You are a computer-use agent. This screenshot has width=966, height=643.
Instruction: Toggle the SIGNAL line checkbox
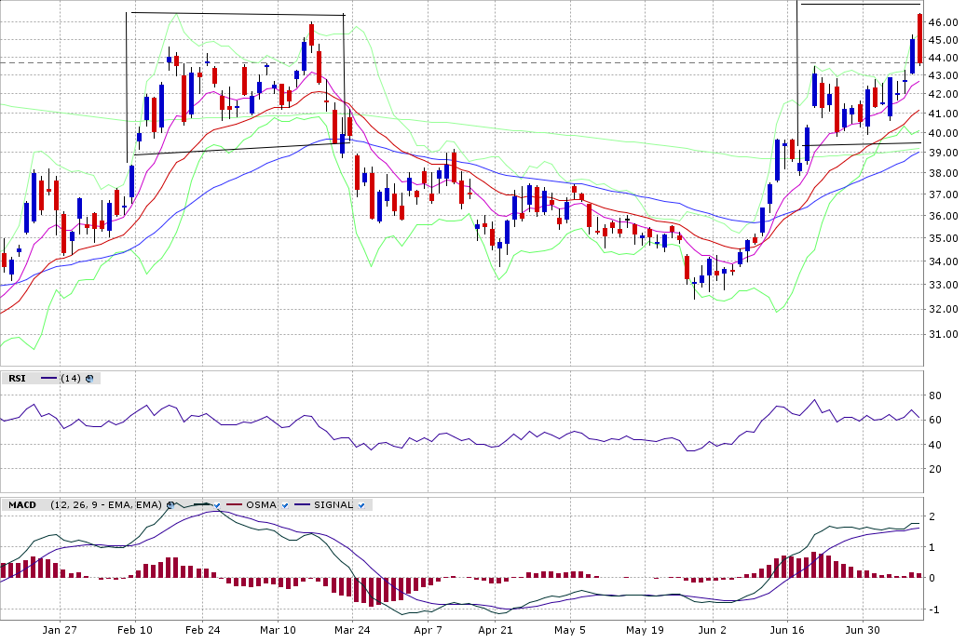click(361, 505)
